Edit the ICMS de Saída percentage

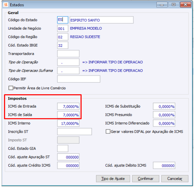pos(68,115)
